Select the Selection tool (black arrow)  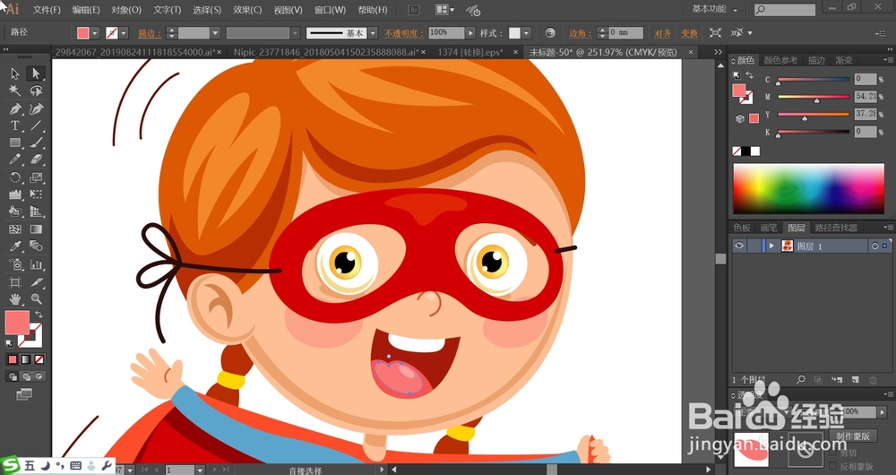(x=15, y=73)
